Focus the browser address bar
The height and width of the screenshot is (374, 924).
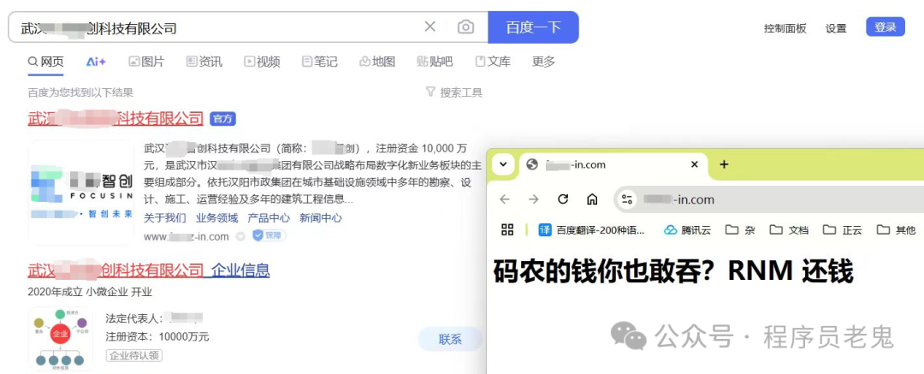coord(769,199)
